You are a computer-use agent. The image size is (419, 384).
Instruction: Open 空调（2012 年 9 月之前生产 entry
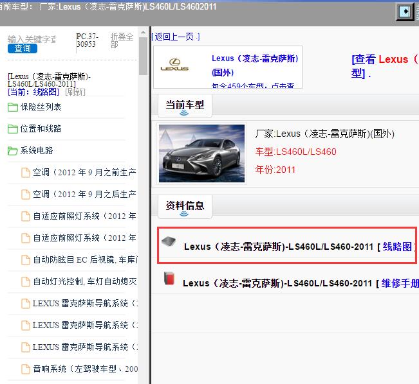pyautogui.click(x=84, y=173)
